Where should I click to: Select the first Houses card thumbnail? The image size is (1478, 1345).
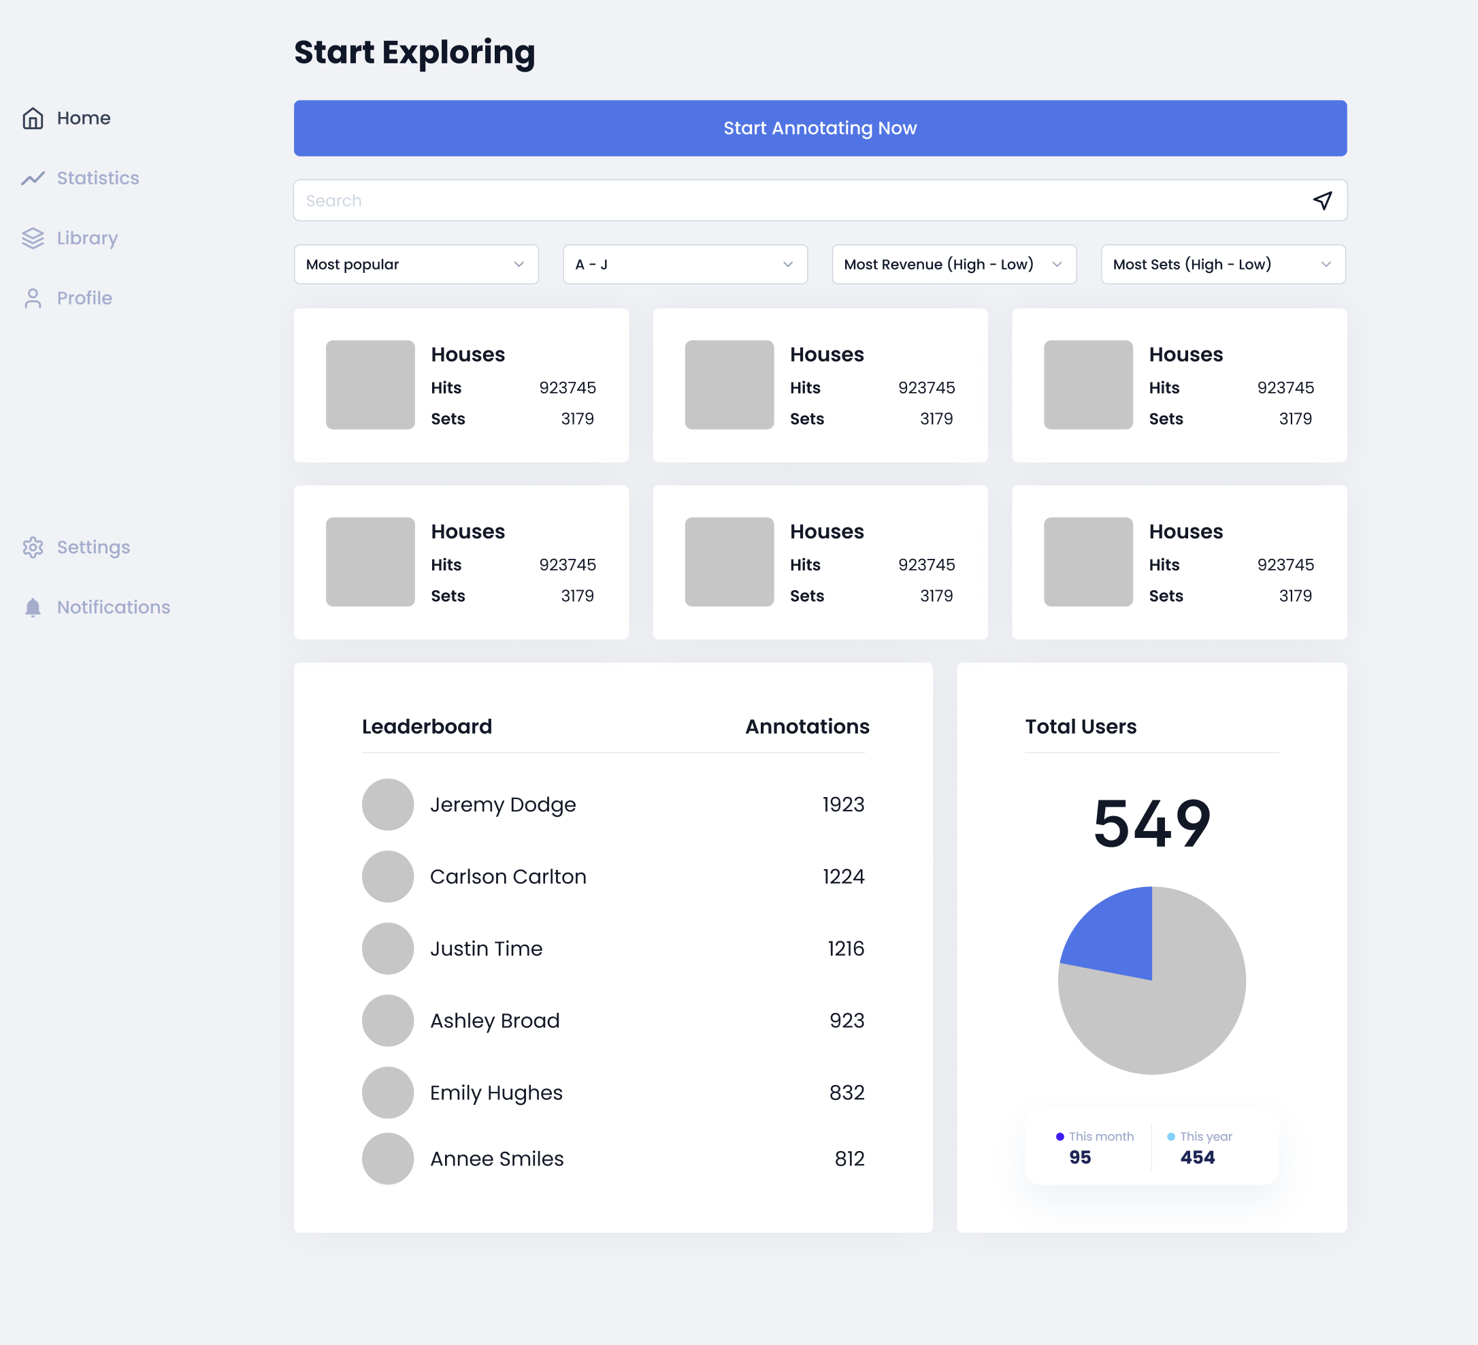point(370,385)
